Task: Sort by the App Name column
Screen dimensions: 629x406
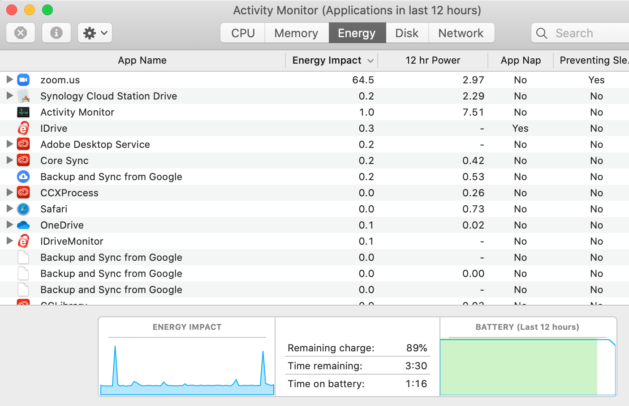Action: (142, 60)
